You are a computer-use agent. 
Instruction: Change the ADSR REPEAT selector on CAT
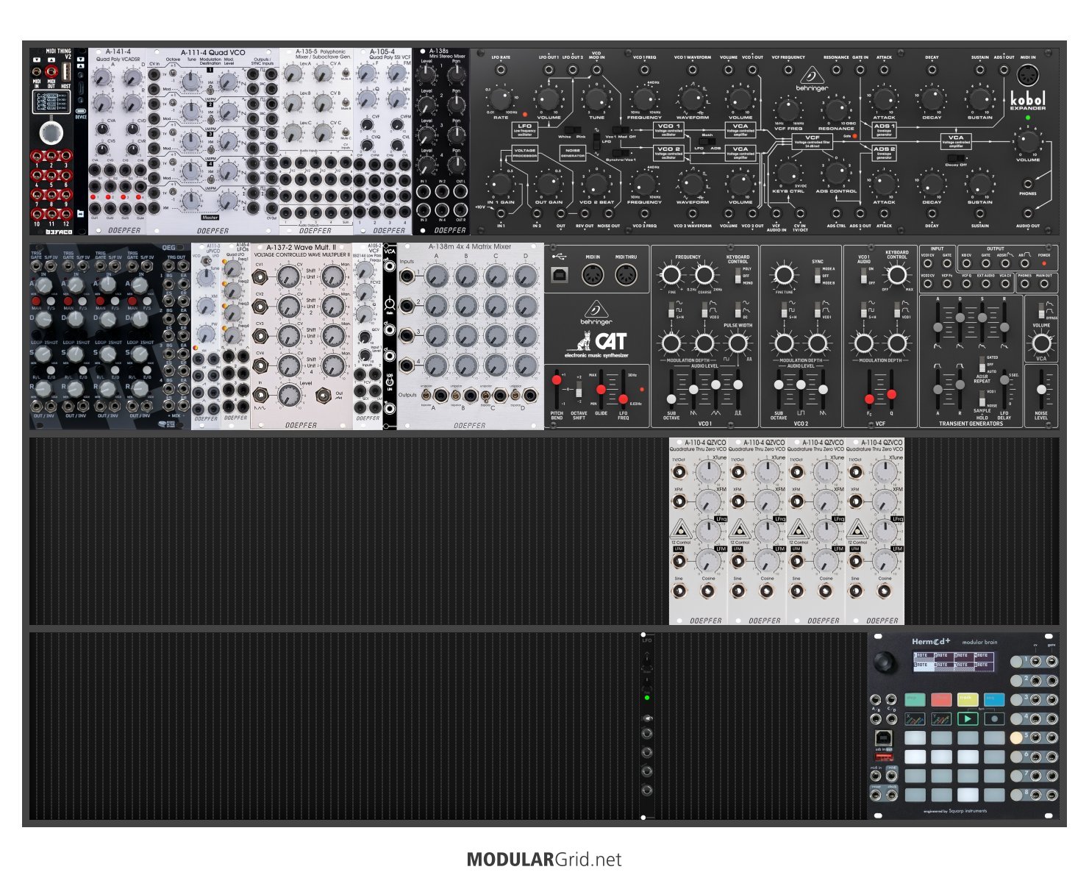click(982, 365)
